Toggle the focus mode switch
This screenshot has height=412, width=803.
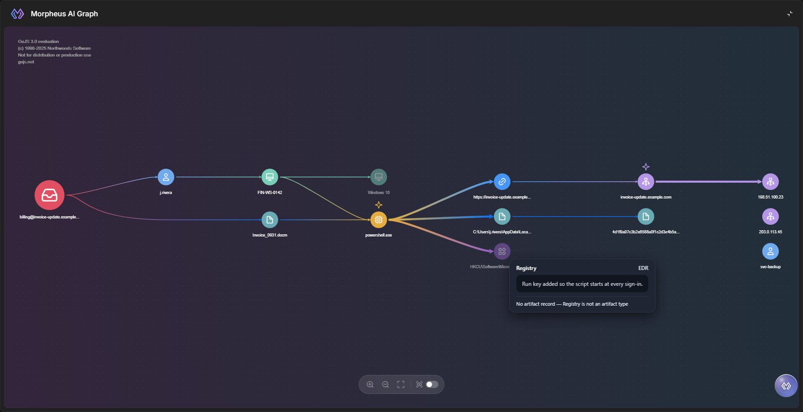click(432, 384)
